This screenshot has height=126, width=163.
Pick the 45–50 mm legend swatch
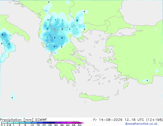point(76,123)
